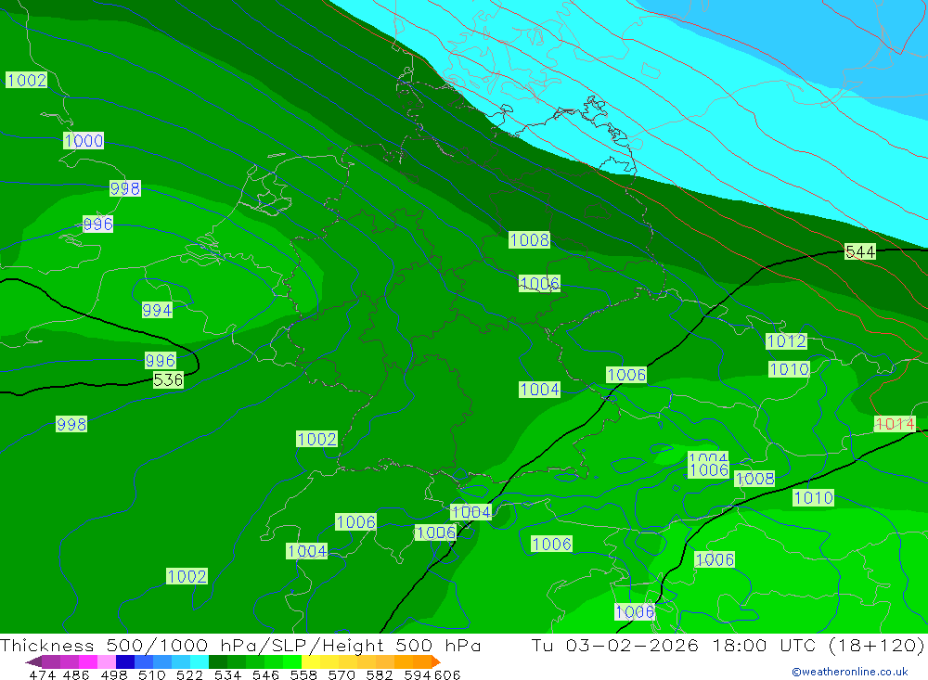
Task: Click the legend value 570
Action: point(341,674)
